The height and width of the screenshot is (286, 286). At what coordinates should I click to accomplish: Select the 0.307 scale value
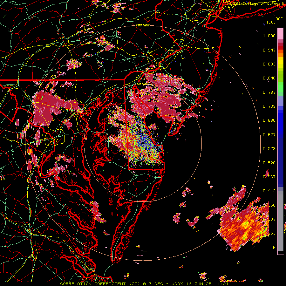pyautogui.click(x=269, y=219)
